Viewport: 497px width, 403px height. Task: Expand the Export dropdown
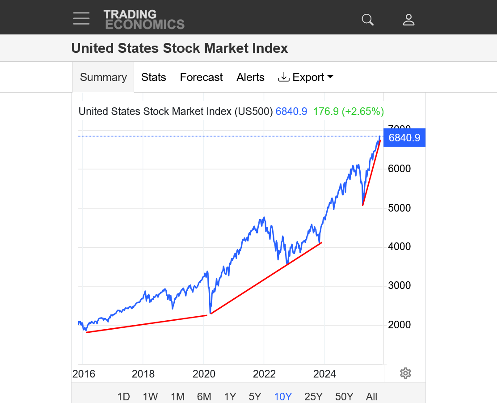tap(306, 77)
